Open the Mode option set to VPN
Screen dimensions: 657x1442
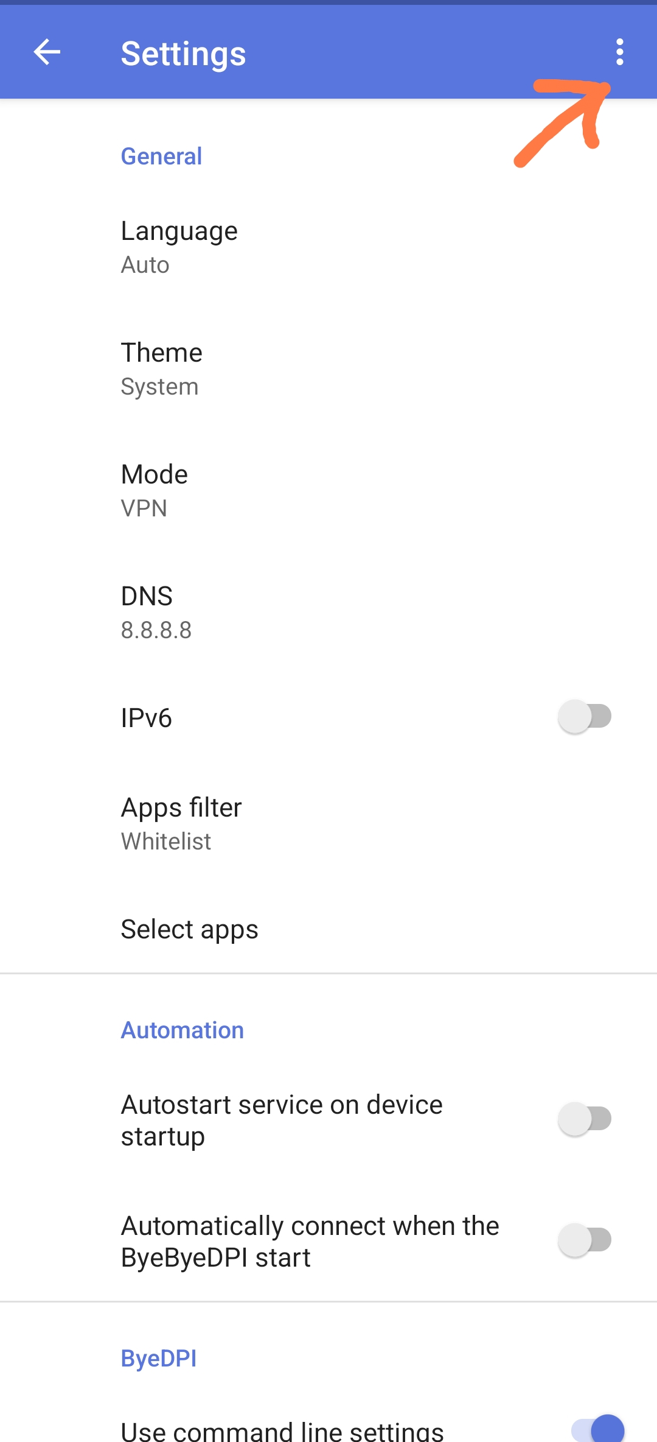coord(155,490)
